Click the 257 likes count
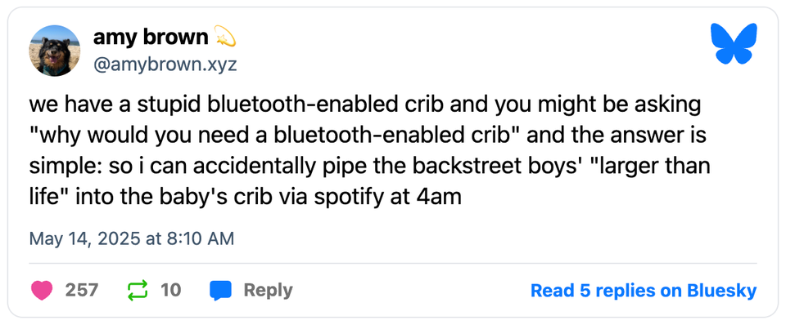Image resolution: width=786 pixels, height=325 pixels. click(82, 291)
